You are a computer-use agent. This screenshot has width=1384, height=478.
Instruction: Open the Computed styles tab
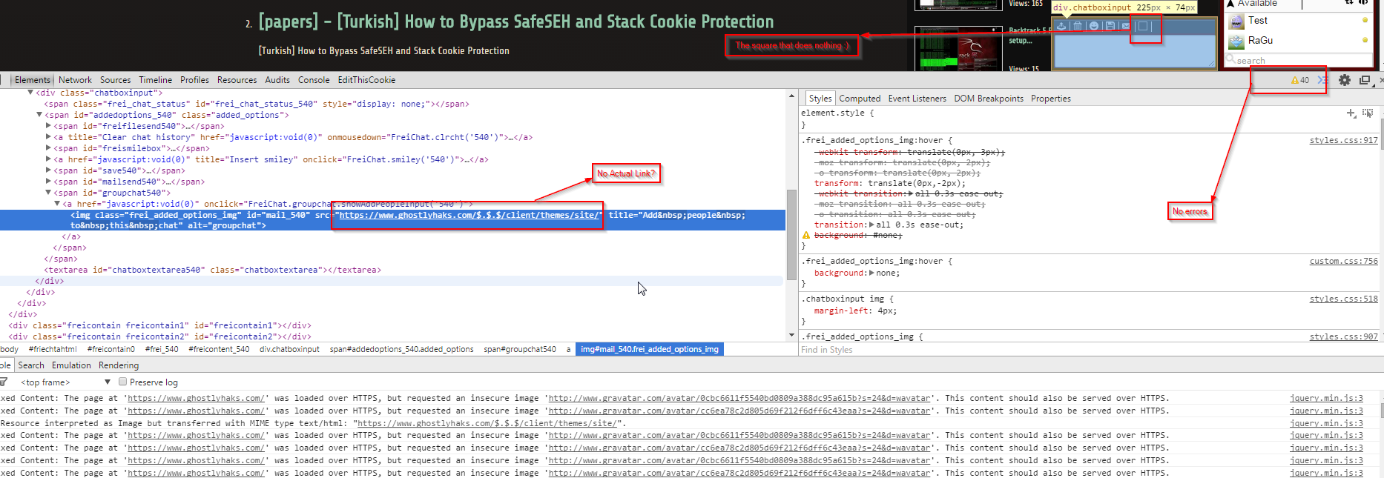pyautogui.click(x=860, y=99)
